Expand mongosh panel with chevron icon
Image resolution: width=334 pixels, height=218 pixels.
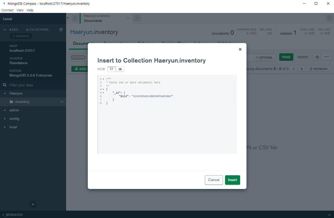point(329,215)
